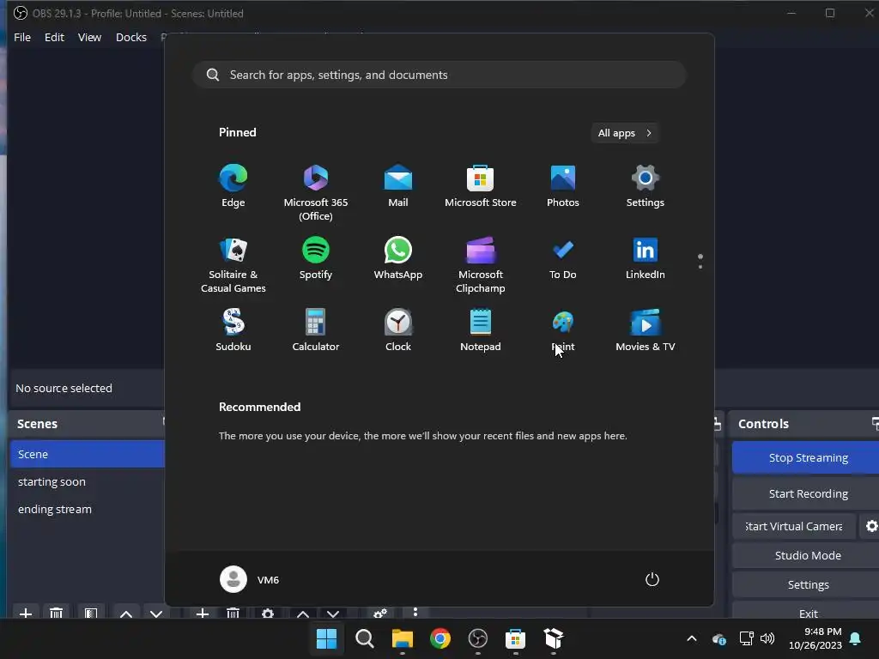879x659 pixels.
Task: Open WhatsApp
Action: coord(398,258)
